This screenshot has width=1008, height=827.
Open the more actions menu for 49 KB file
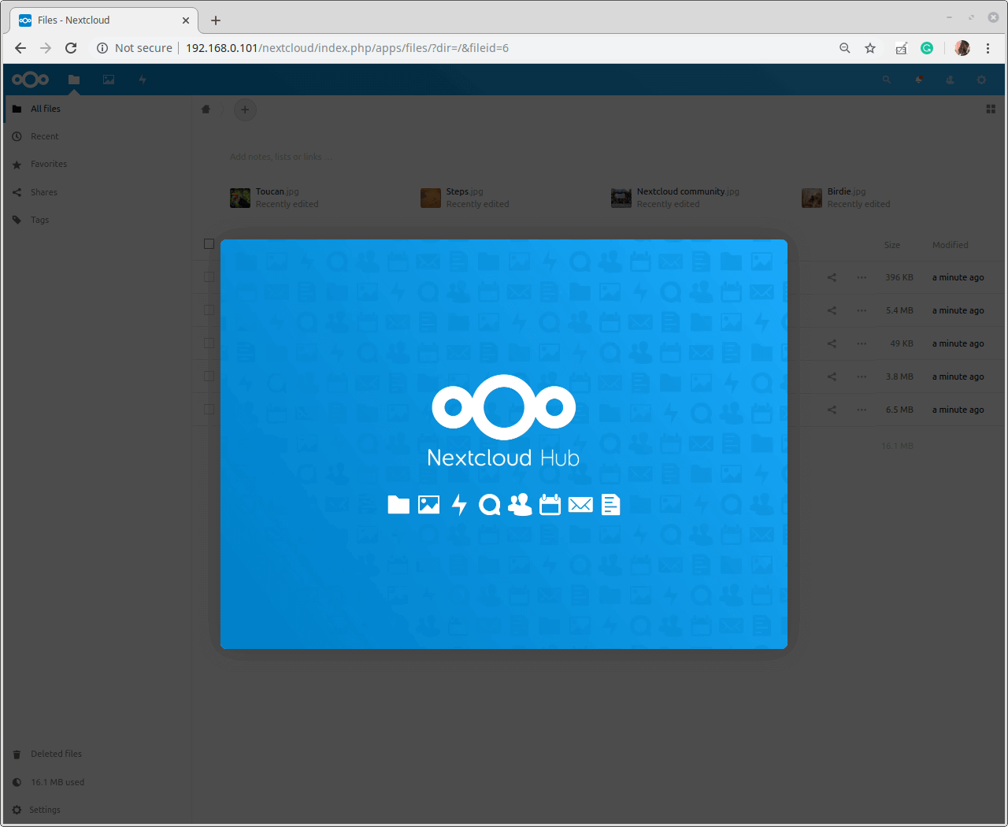coord(862,343)
